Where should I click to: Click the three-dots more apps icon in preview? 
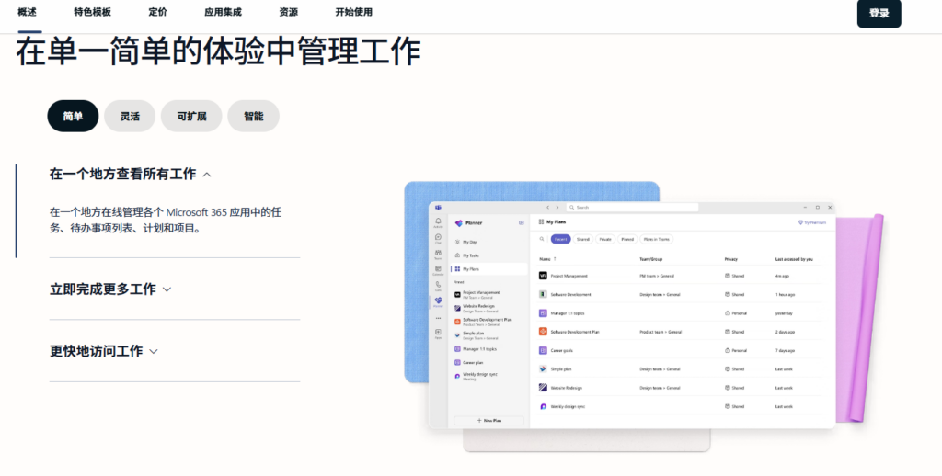click(x=439, y=318)
